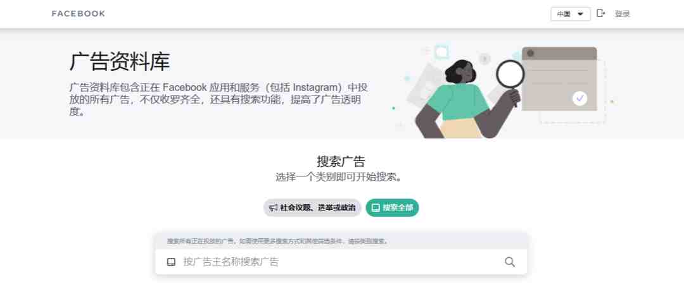Click the magnifier search icon
Image resolution: width=684 pixels, height=287 pixels.
click(509, 262)
